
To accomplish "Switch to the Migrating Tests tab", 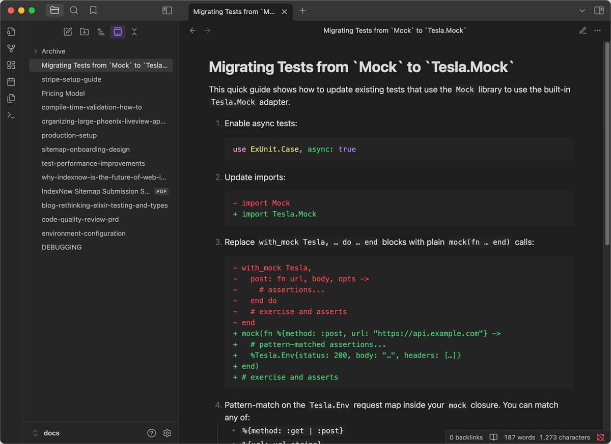I will tap(234, 11).
